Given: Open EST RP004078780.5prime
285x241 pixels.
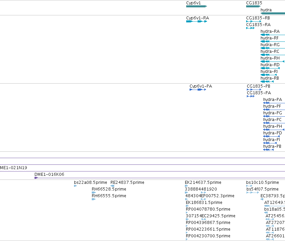Looking at the screenshot, I should 208,209.
